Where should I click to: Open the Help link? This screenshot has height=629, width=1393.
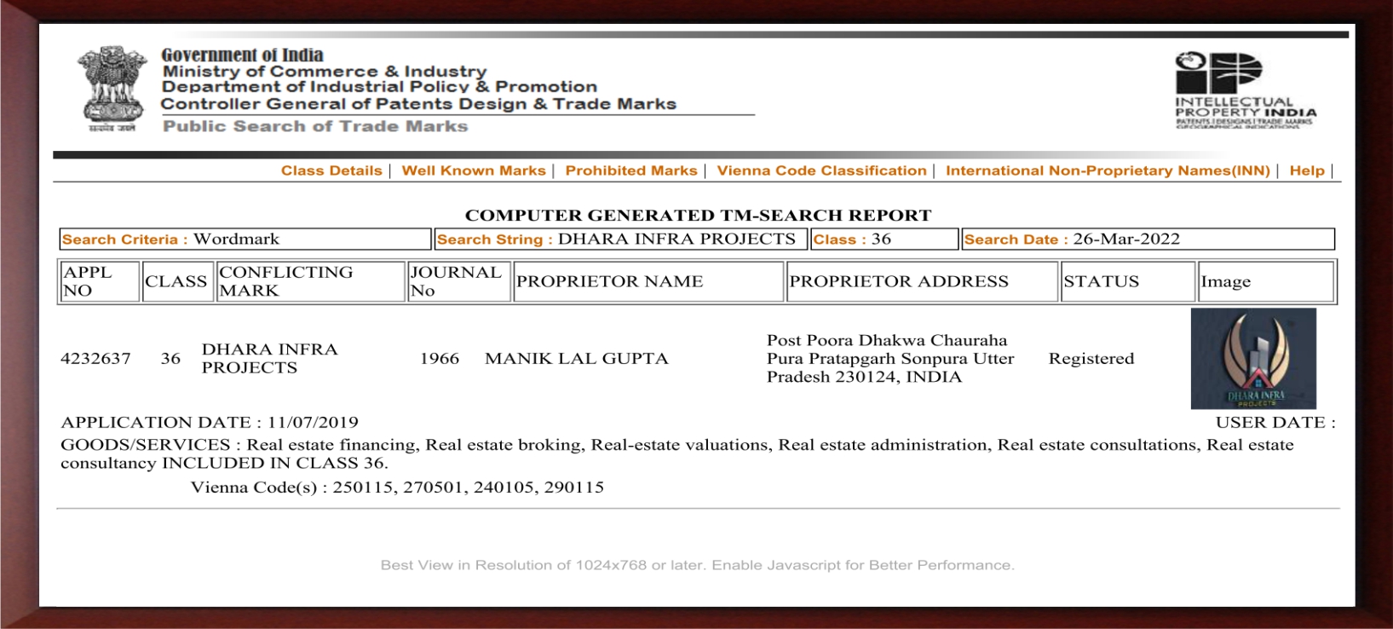pos(1306,170)
